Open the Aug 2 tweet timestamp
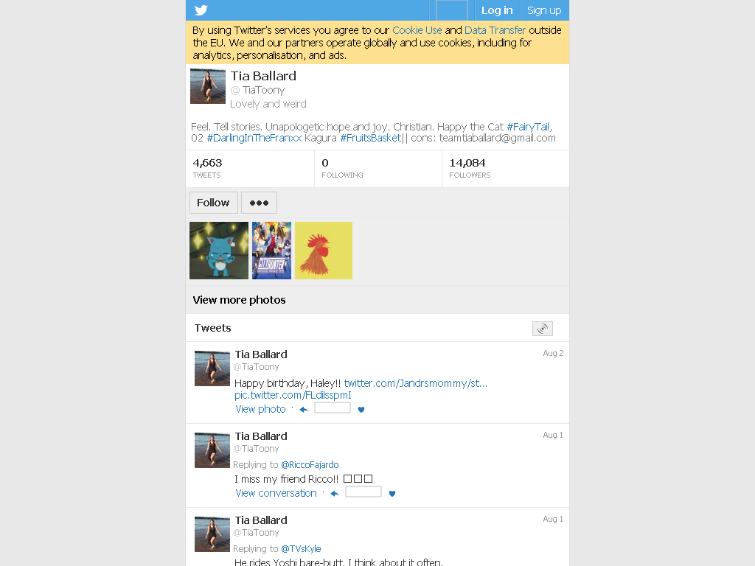 tap(553, 353)
